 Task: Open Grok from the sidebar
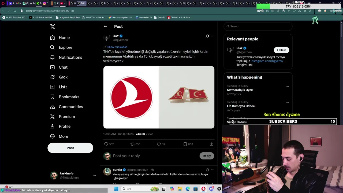tap(59, 77)
